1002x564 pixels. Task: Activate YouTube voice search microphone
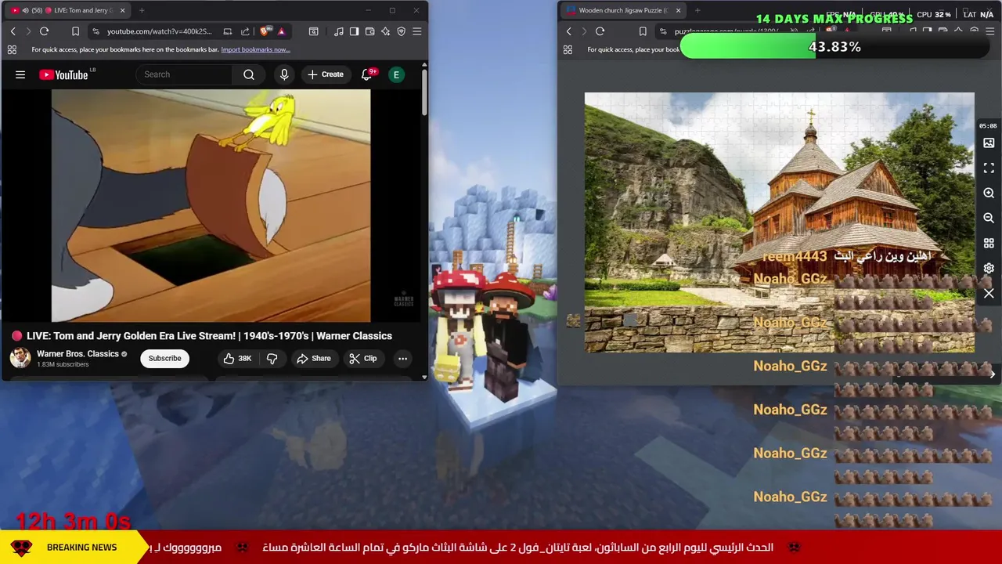pyautogui.click(x=284, y=74)
